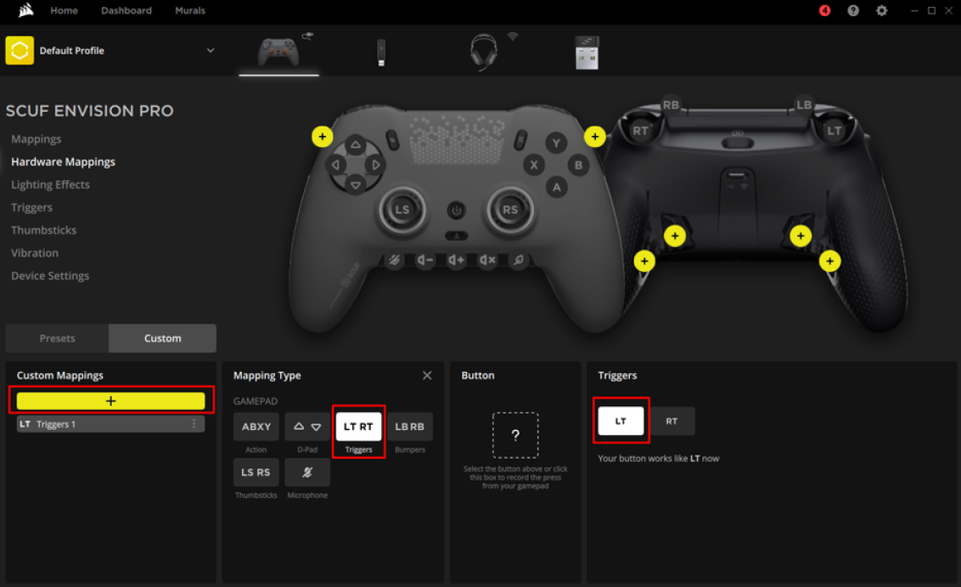This screenshot has height=587, width=961.
Task: Click the question mark record button box
Action: pyautogui.click(x=515, y=436)
